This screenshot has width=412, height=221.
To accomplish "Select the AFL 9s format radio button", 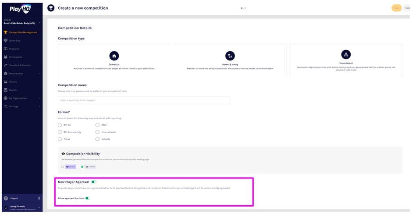I will (x=60, y=125).
